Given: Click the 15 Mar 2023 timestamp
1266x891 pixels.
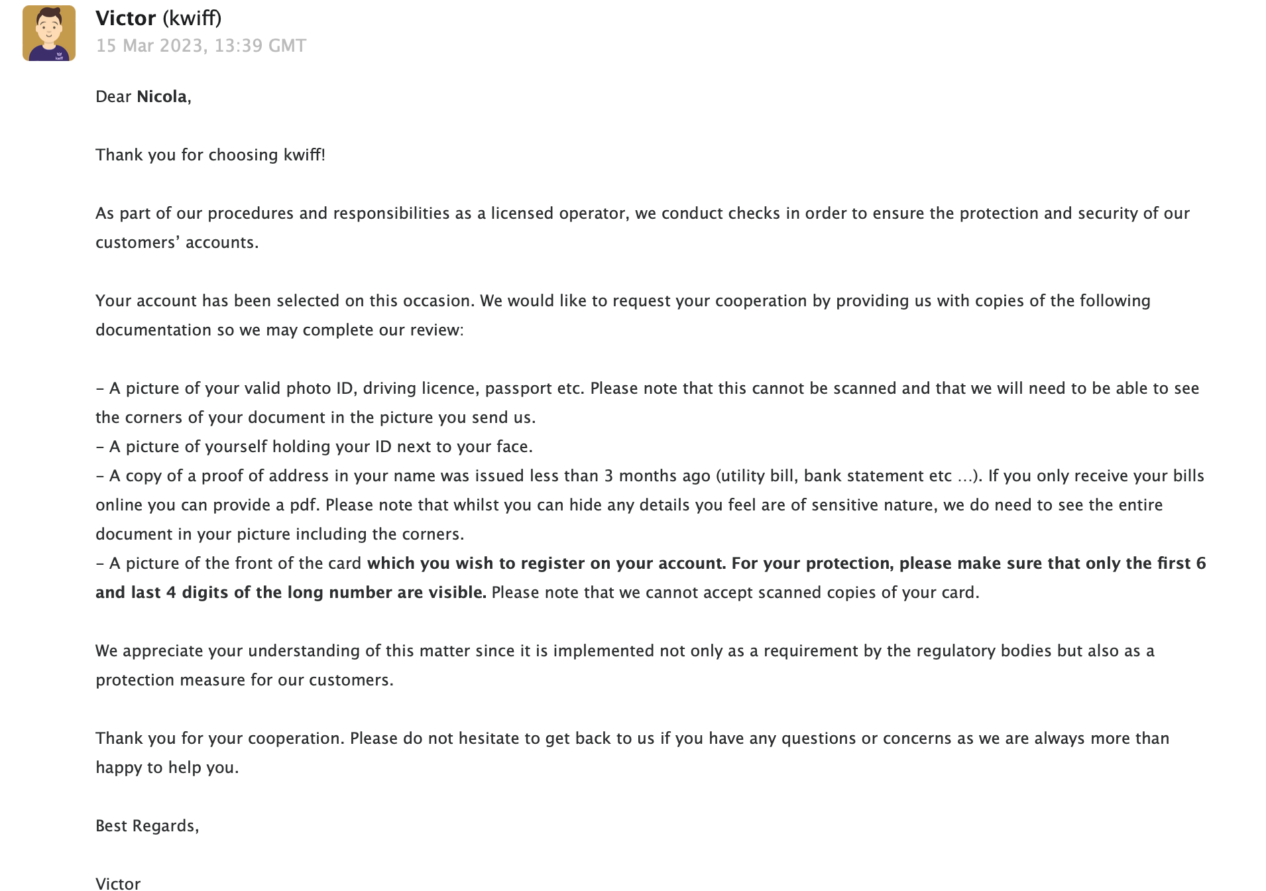Looking at the screenshot, I should tap(201, 46).
